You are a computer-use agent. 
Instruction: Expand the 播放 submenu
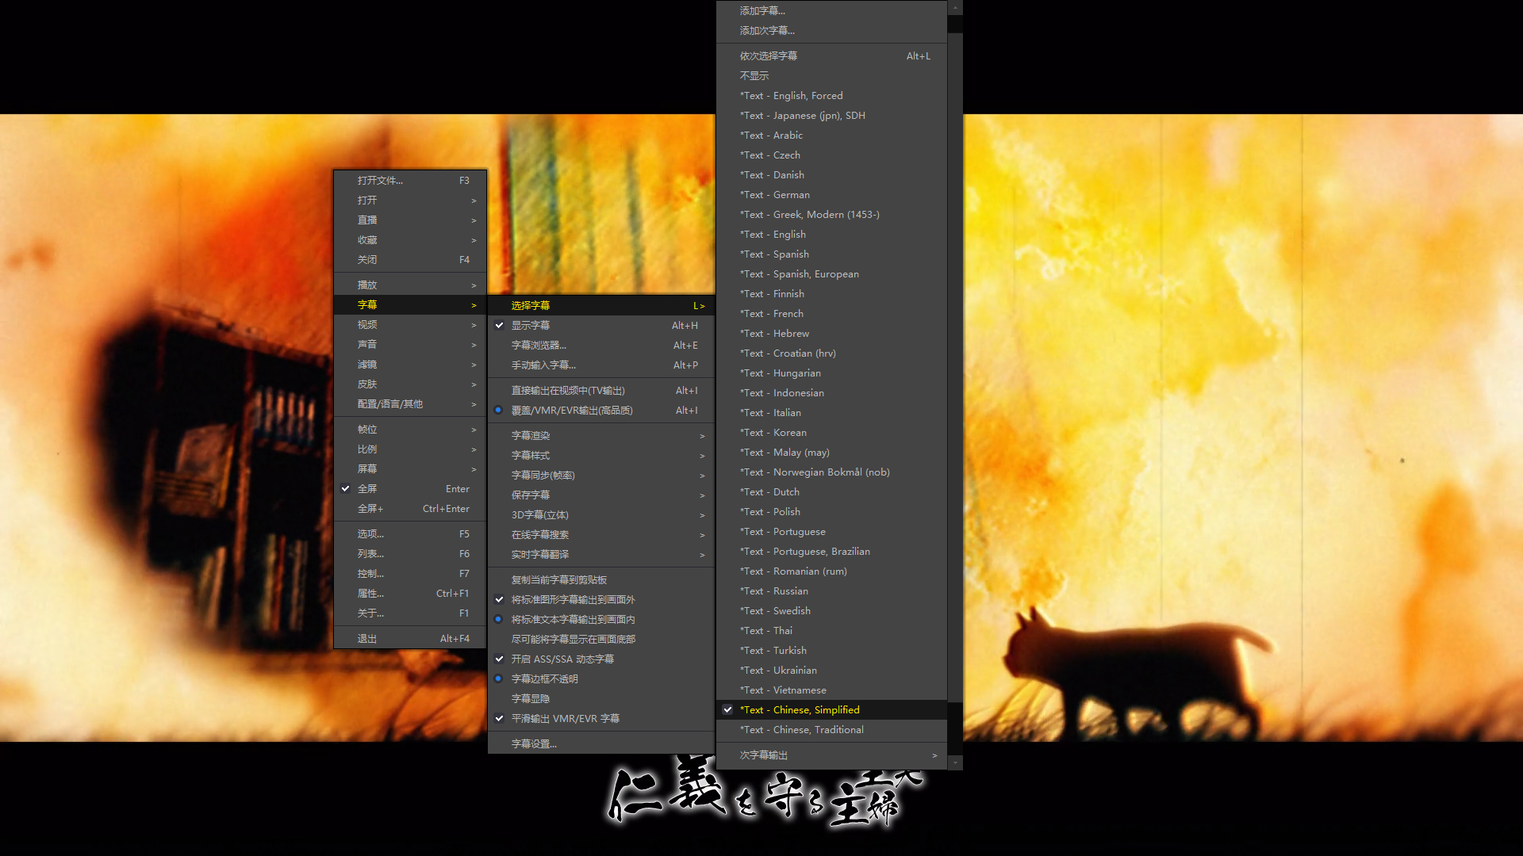[x=410, y=285]
